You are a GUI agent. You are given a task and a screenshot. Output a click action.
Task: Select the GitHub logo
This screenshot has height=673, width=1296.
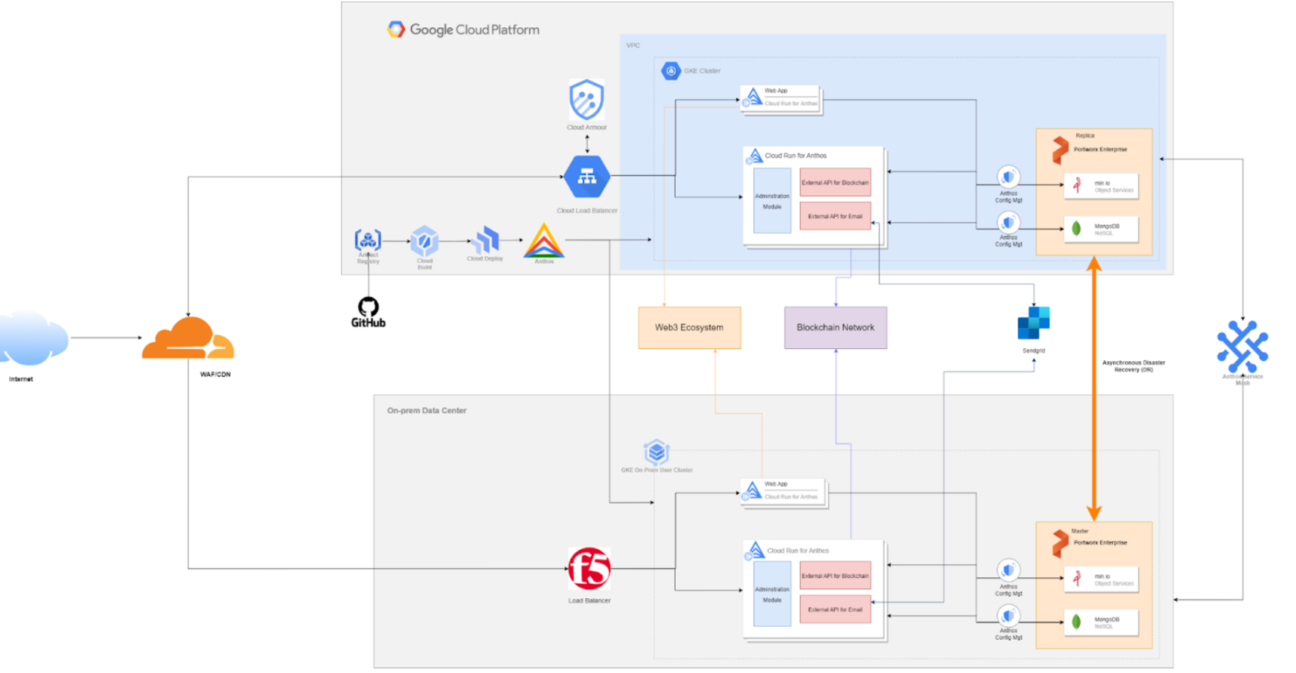(368, 312)
